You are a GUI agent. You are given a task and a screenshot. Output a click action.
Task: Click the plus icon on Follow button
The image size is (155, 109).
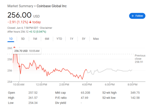(133, 16)
